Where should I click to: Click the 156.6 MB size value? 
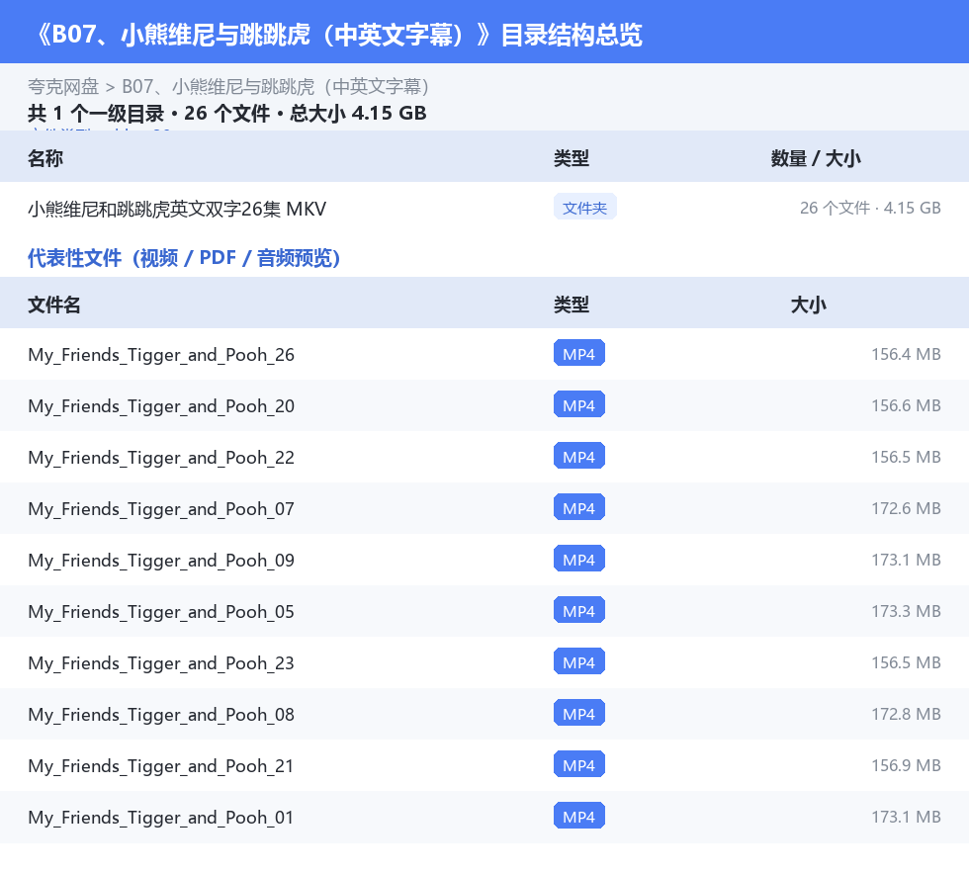coord(906,405)
